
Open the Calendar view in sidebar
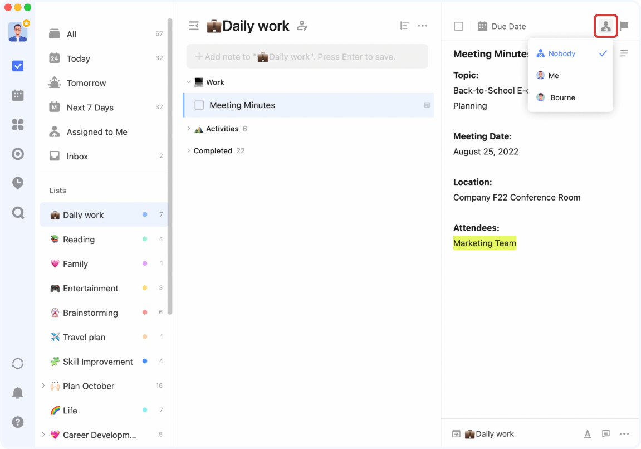click(18, 95)
